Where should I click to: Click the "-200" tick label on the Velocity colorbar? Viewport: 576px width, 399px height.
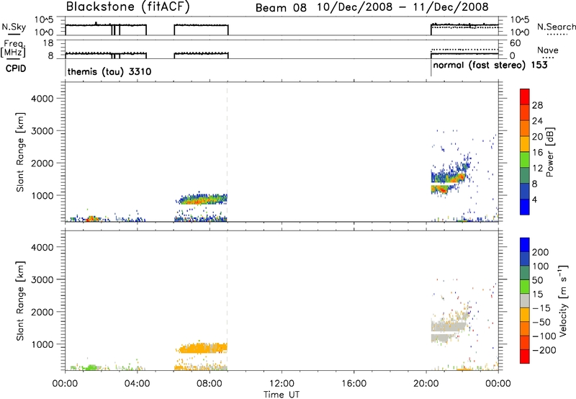click(544, 350)
